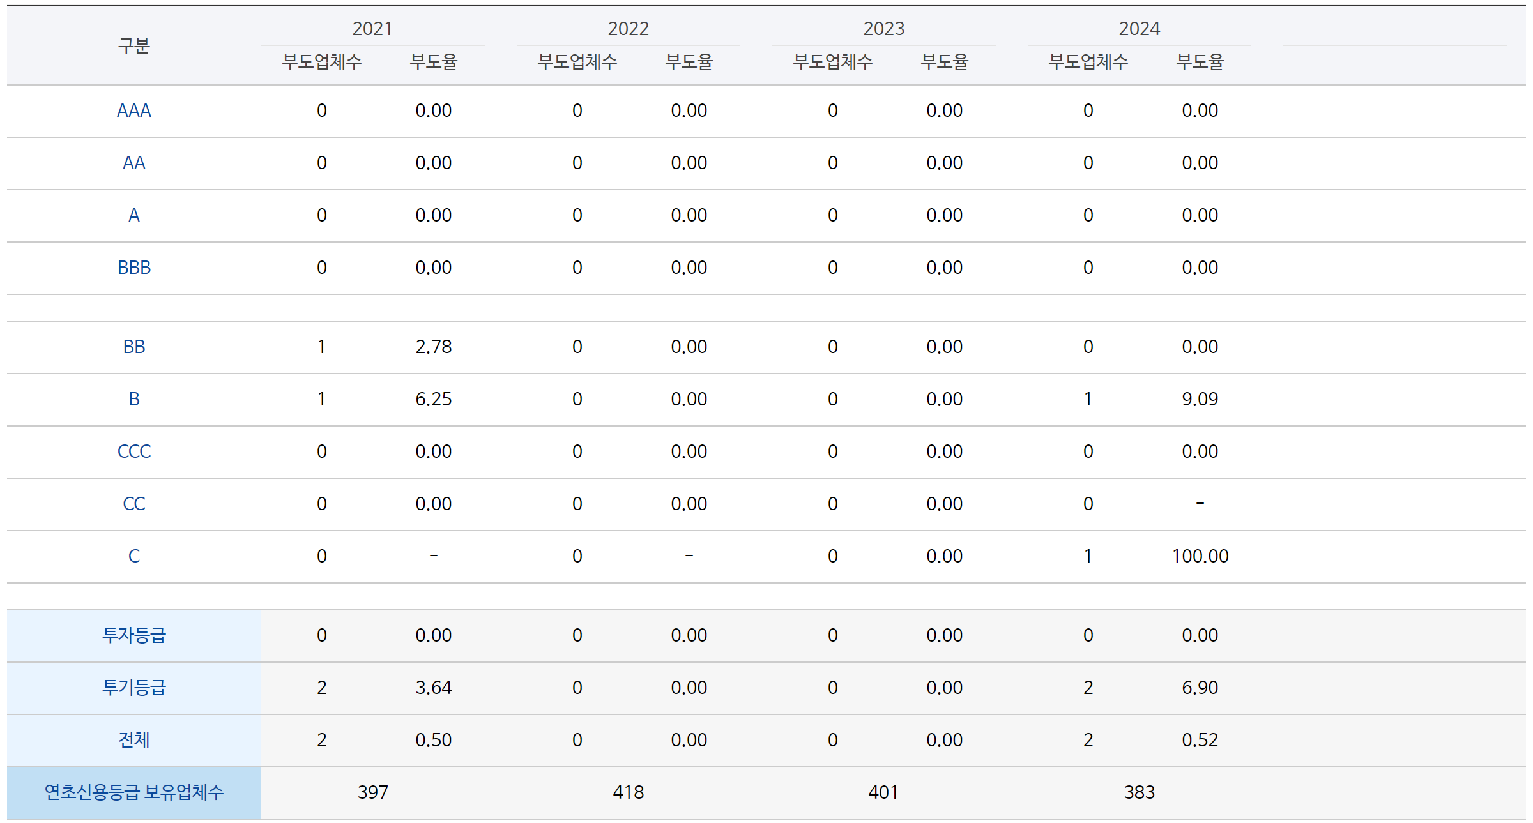Open the C rating row link

coord(133,556)
